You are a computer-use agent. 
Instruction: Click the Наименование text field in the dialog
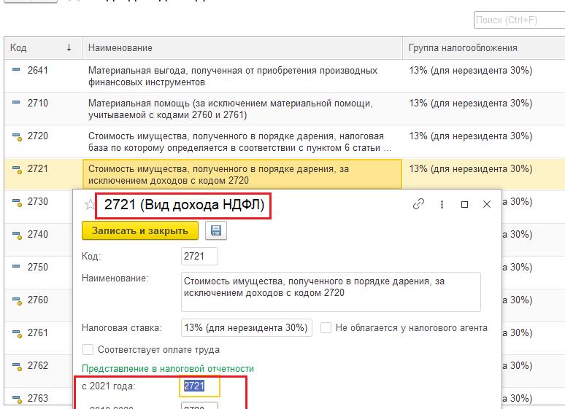point(331,292)
